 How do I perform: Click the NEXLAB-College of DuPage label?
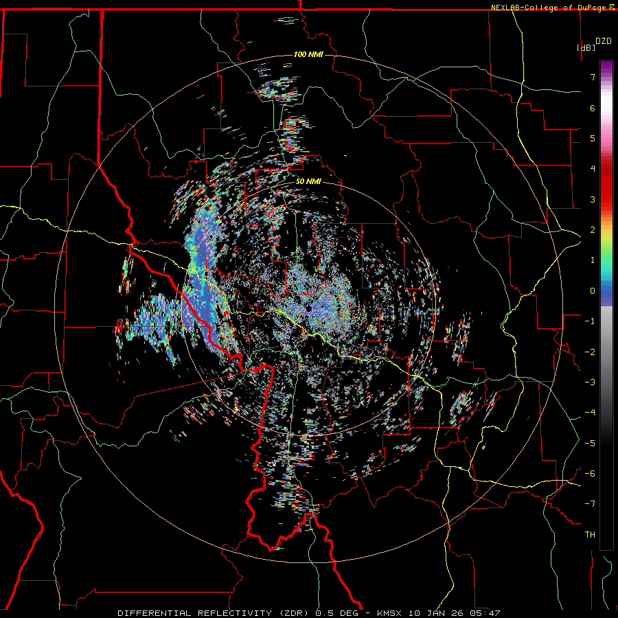tap(549, 8)
